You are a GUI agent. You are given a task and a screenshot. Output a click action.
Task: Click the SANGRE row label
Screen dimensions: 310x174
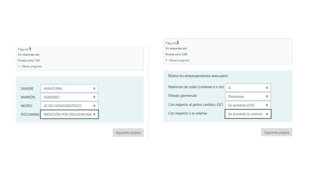coord(27,89)
